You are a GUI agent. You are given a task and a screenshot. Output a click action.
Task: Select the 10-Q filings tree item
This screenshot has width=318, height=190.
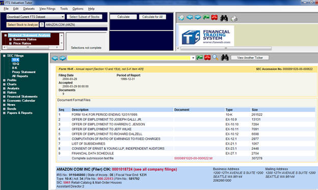pyautogui.click(x=16, y=64)
